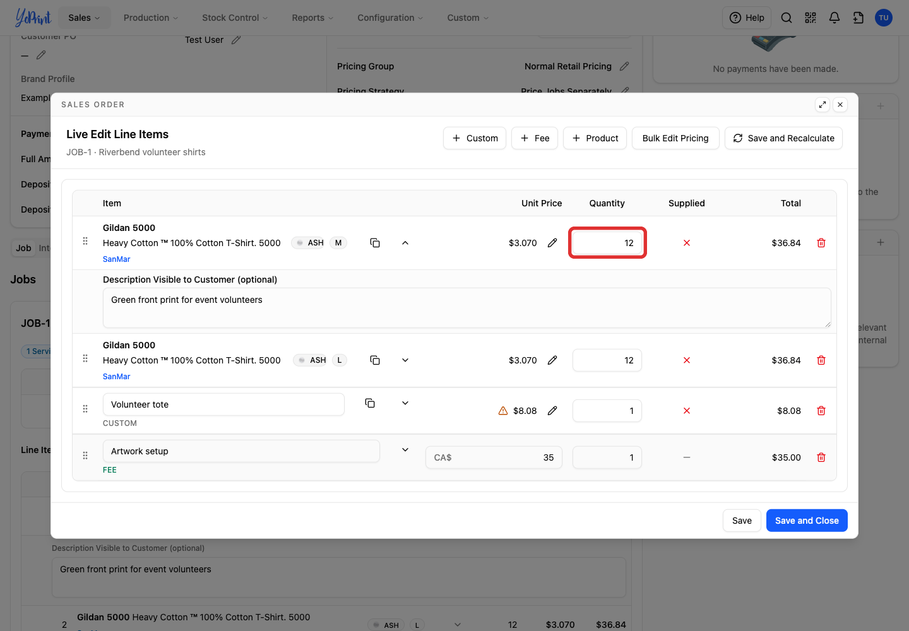909x631 pixels.
Task: Open the QR code scanner icon
Action: pos(811,18)
